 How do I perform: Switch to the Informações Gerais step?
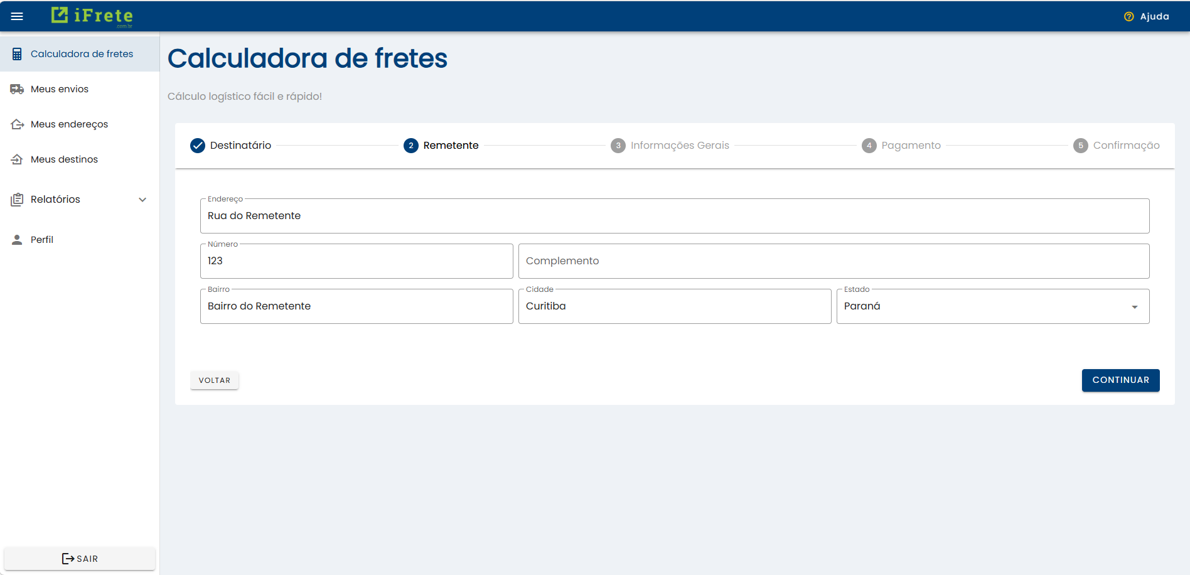point(618,145)
